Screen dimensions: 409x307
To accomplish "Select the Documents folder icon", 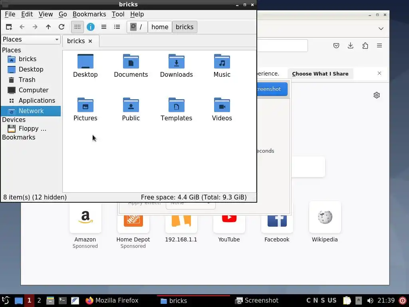I will [131, 61].
